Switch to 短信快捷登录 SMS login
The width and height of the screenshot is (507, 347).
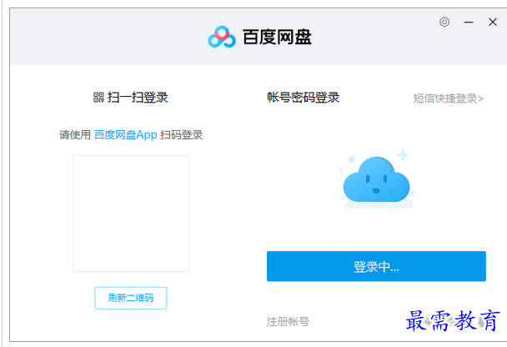point(448,98)
